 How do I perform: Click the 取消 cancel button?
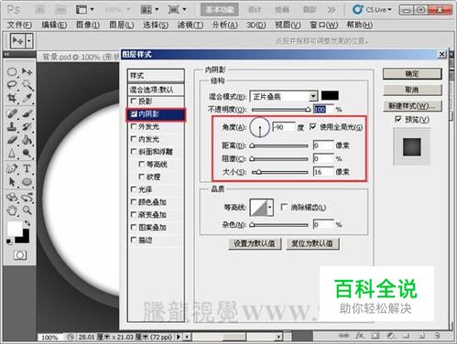(x=412, y=90)
